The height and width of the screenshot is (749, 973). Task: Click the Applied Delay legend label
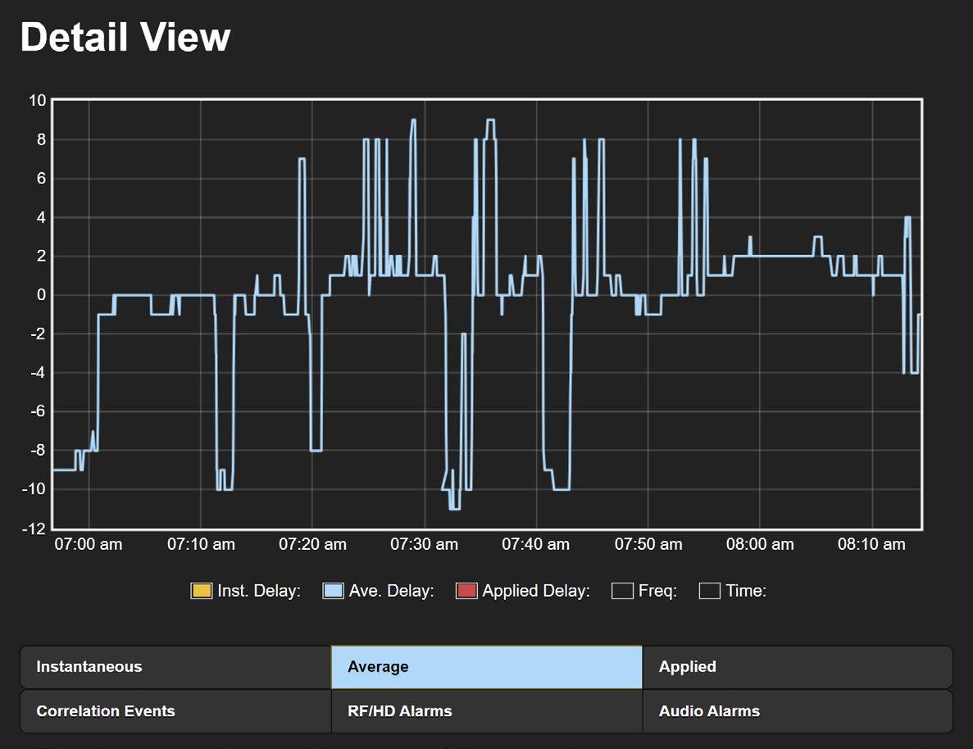coord(536,591)
